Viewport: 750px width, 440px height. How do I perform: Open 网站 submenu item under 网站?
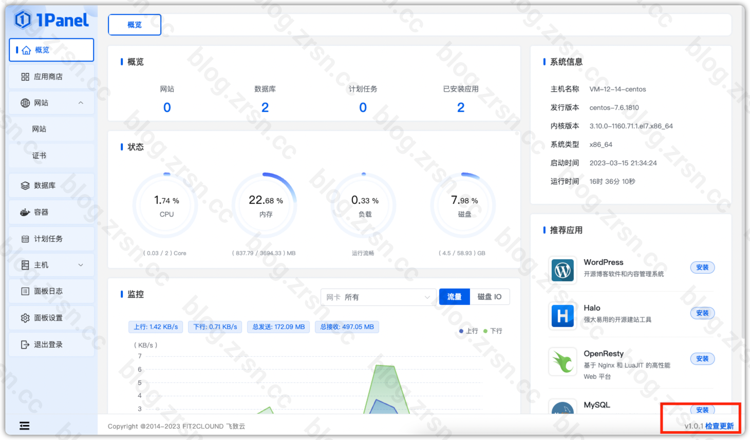51,129
